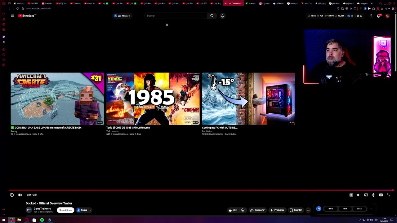Click the search magnifier button
Viewport: 397px width, 223px height.
tap(212, 16)
